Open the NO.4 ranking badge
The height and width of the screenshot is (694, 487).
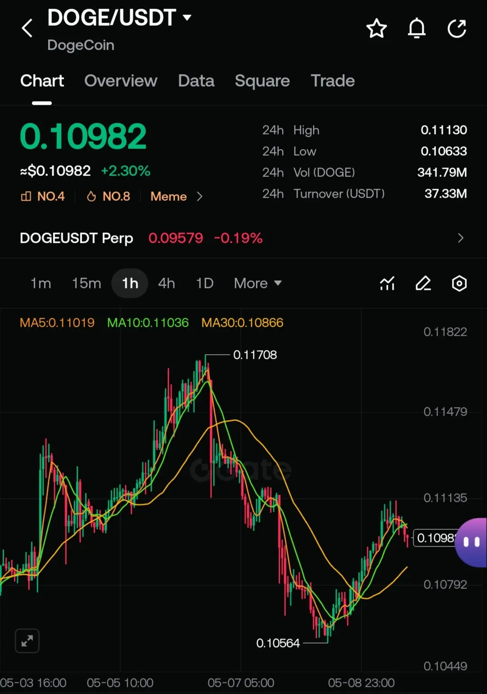[43, 196]
